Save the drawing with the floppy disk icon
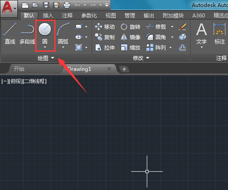The height and width of the screenshot is (190, 228). click(x=46, y=5)
